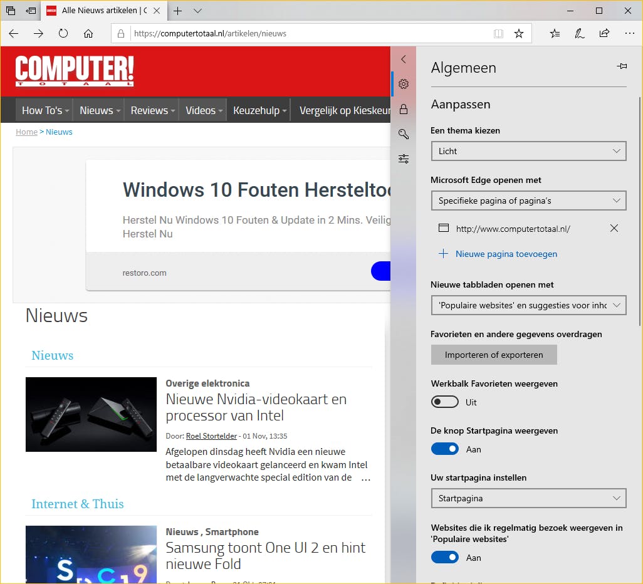Screen dimensions: 643x584
Task: Open the Licht theme dropdown
Action: [528, 152]
